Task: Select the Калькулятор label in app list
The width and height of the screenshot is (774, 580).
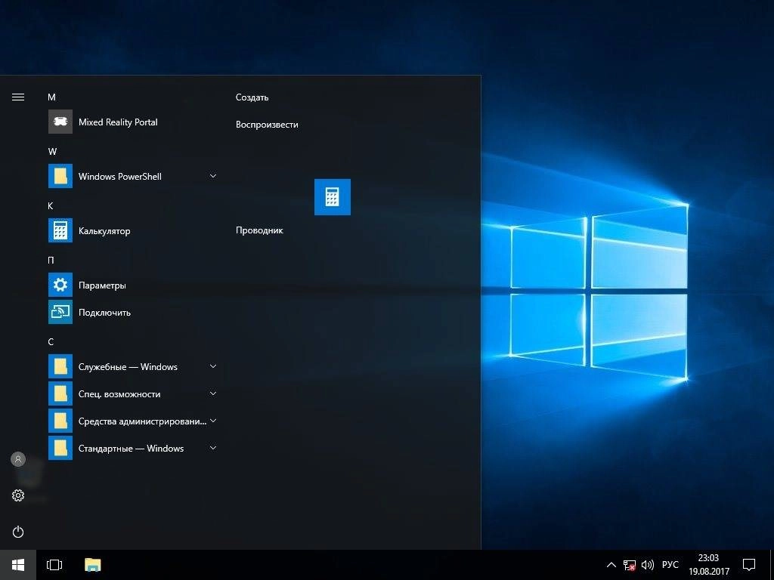Action: click(x=104, y=231)
